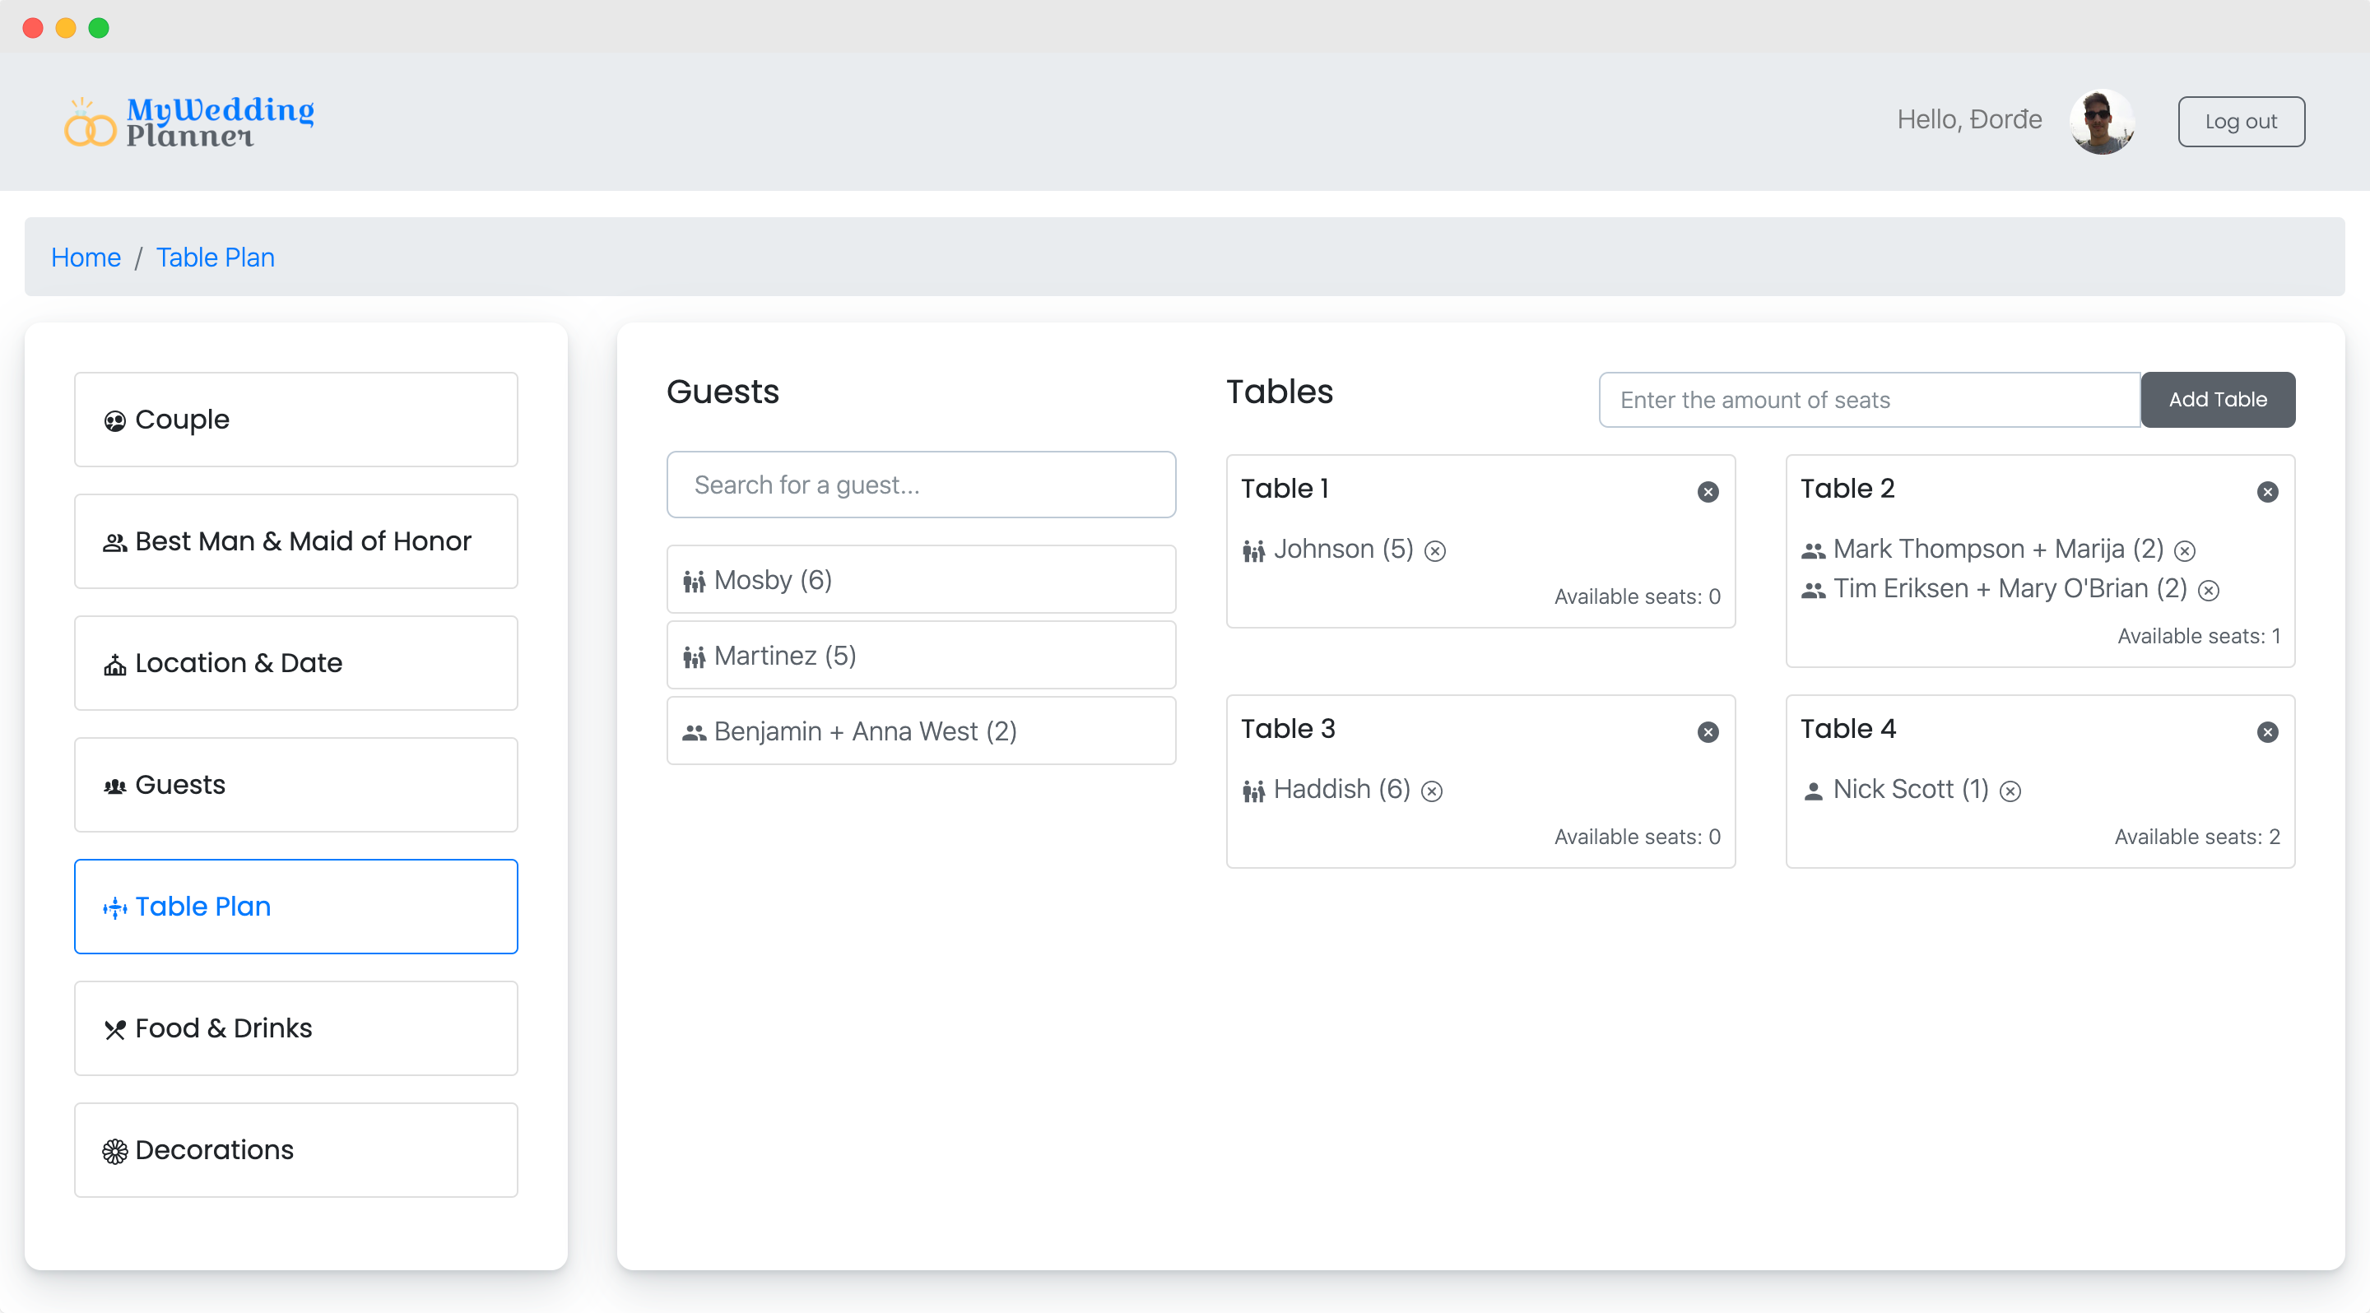Click the table plan layout icon in sidebar
Image resolution: width=2370 pixels, height=1313 pixels.
114,906
